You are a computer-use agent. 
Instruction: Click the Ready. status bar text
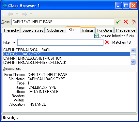[x=10, y=118]
